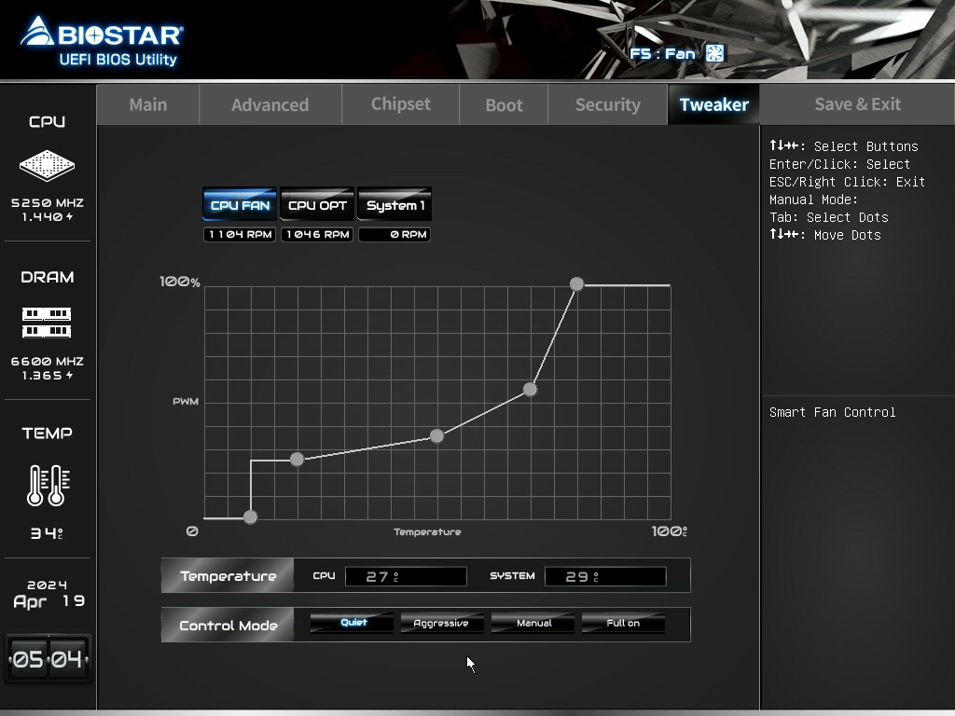The height and width of the screenshot is (716, 955).
Task: Select the middle fan curve dot
Action: point(436,436)
